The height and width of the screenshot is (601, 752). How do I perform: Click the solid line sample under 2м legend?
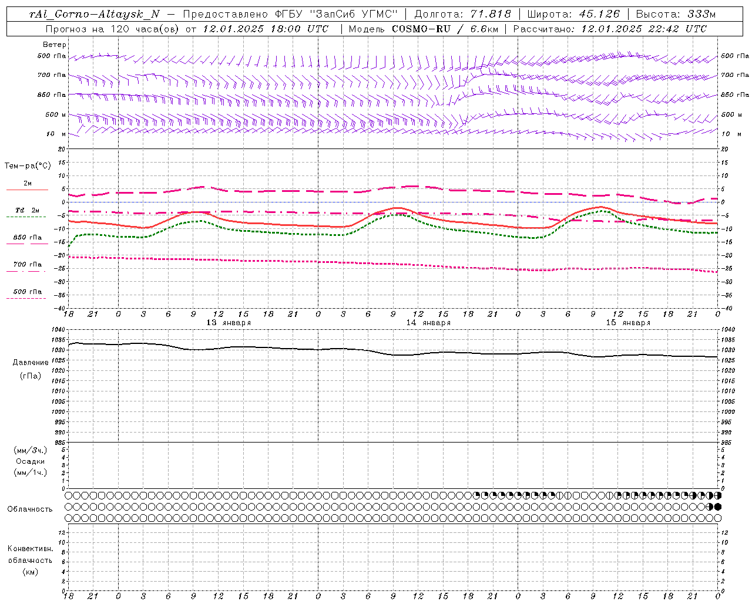pyautogui.click(x=28, y=190)
